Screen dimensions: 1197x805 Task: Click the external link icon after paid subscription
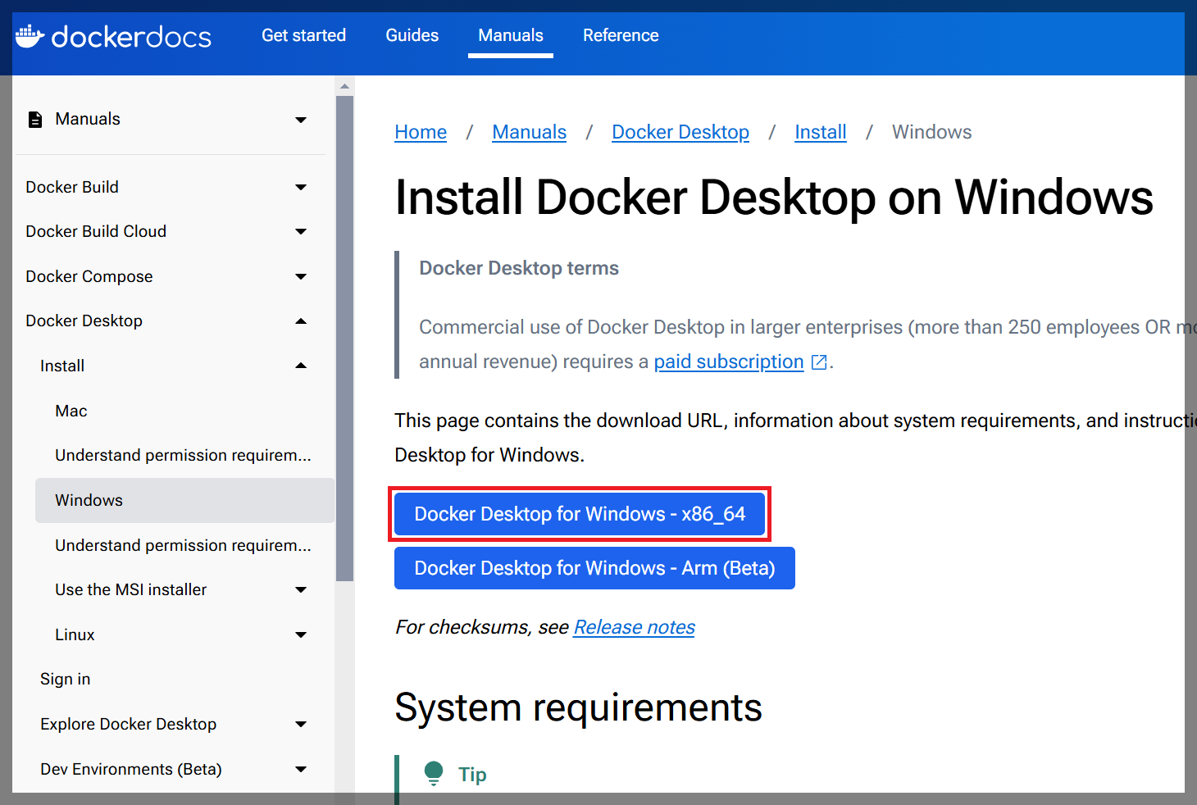819,362
